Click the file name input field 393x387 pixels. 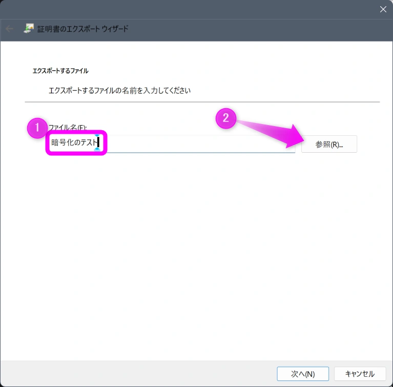point(172,143)
